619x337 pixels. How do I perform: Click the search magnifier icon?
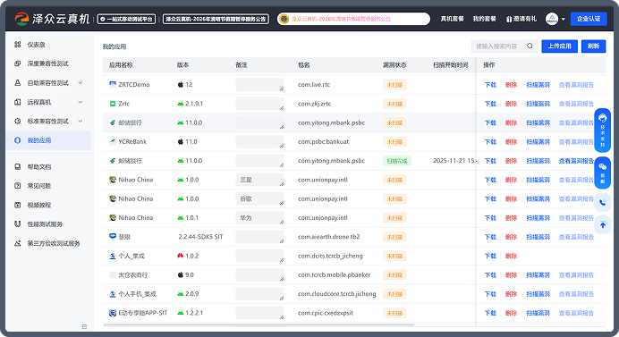click(x=530, y=46)
